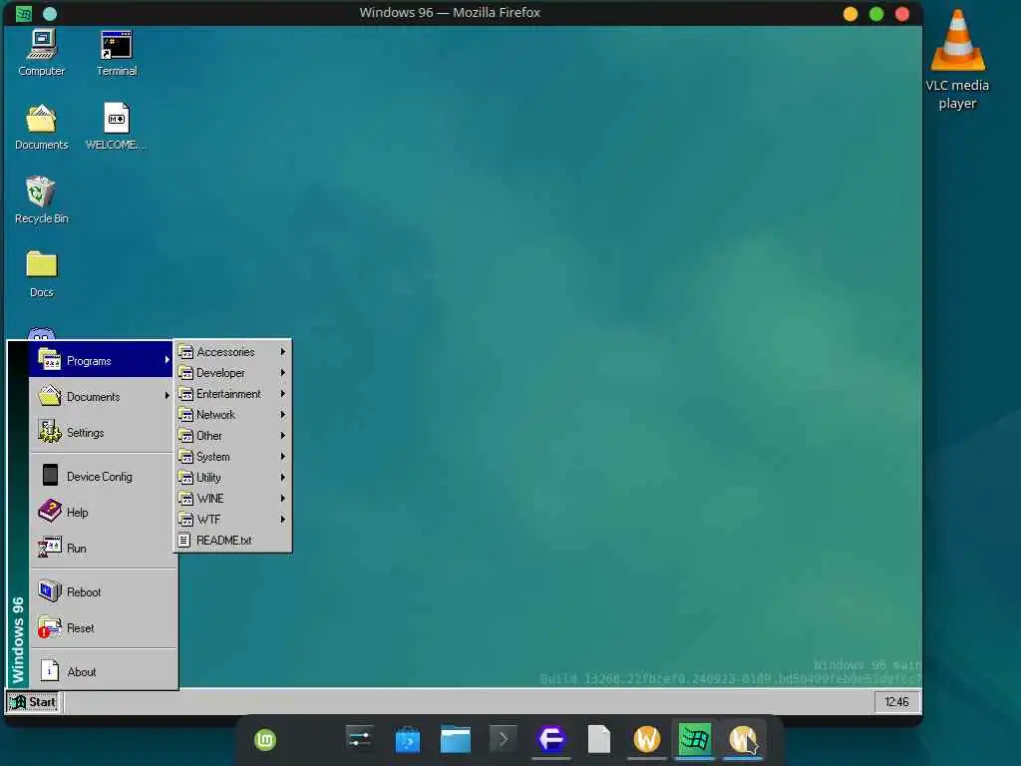Screen dimensions: 1021x766
Task: Open the Terminal desktop shortcut
Action: (x=117, y=54)
